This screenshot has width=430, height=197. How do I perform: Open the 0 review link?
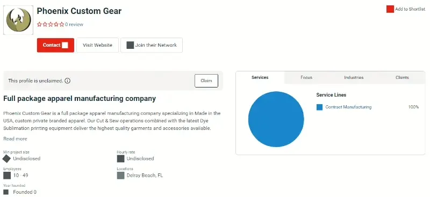point(74,24)
